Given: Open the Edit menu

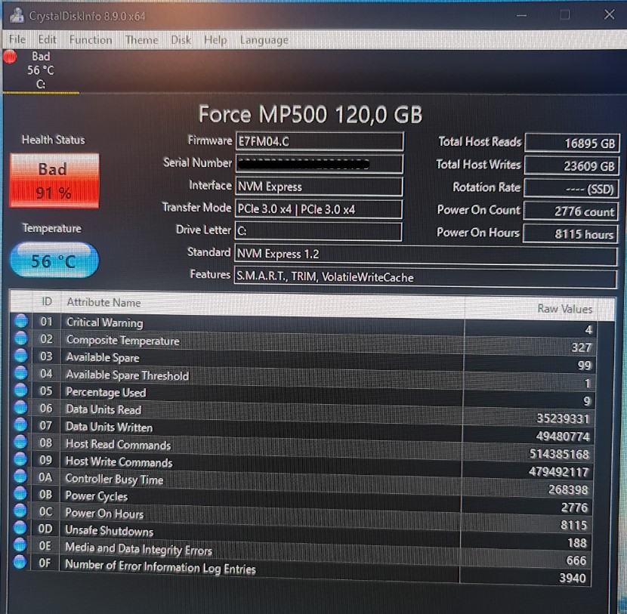Looking at the screenshot, I should 47,39.
